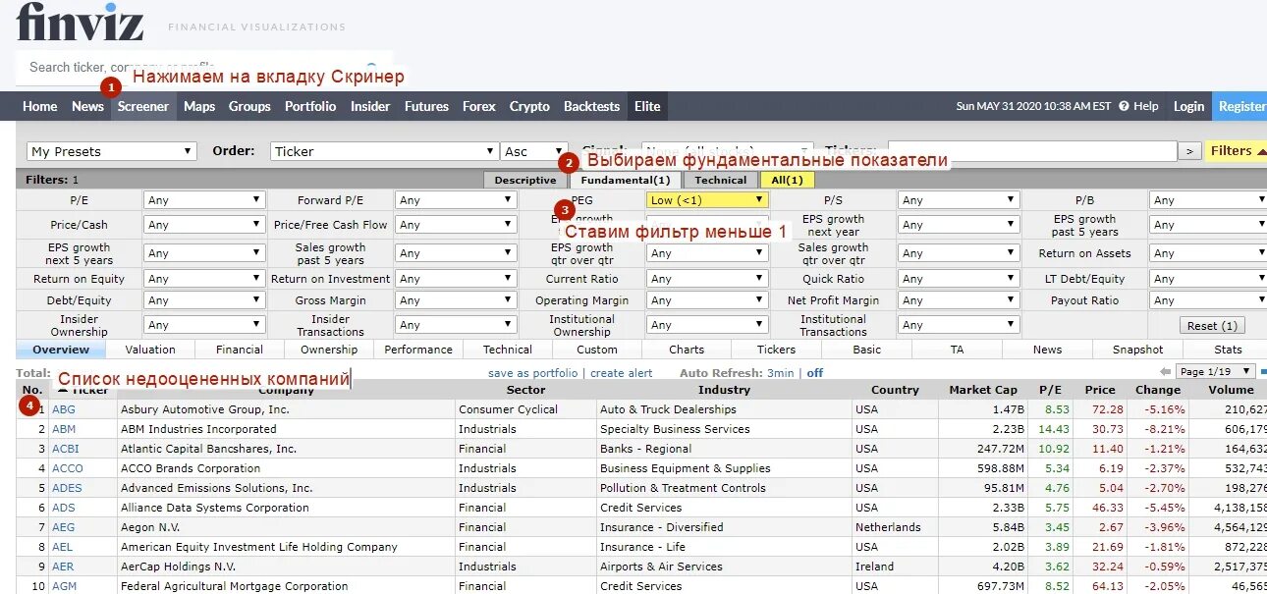Open the ABM ticker link
Image resolution: width=1267 pixels, height=594 pixels.
point(64,429)
